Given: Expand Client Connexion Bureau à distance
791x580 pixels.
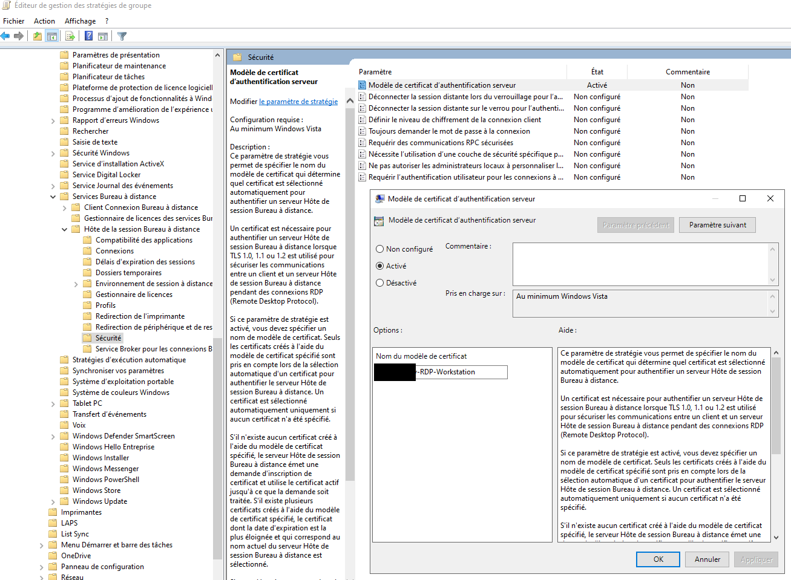Looking at the screenshot, I should 65,208.
